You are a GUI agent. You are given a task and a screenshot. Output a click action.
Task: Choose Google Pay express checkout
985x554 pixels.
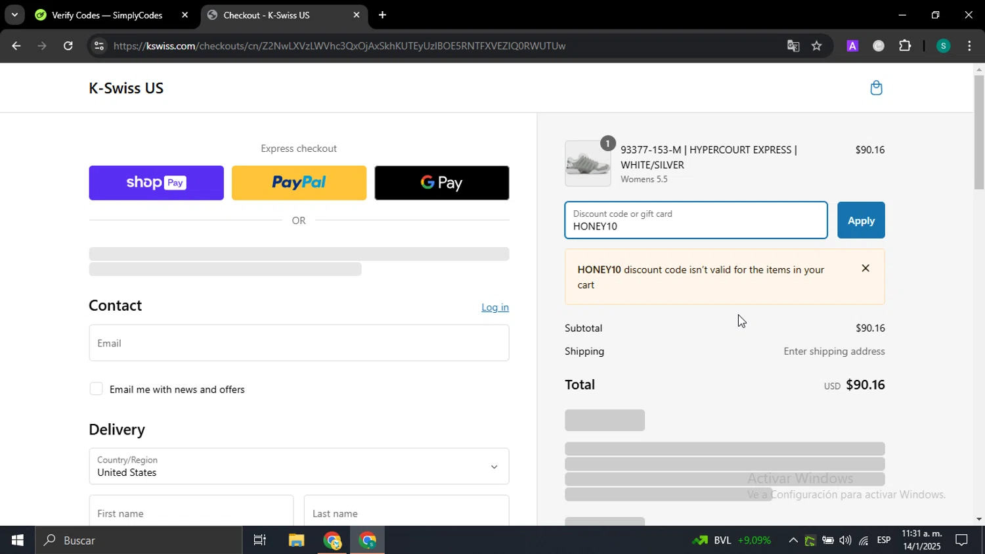(x=441, y=183)
